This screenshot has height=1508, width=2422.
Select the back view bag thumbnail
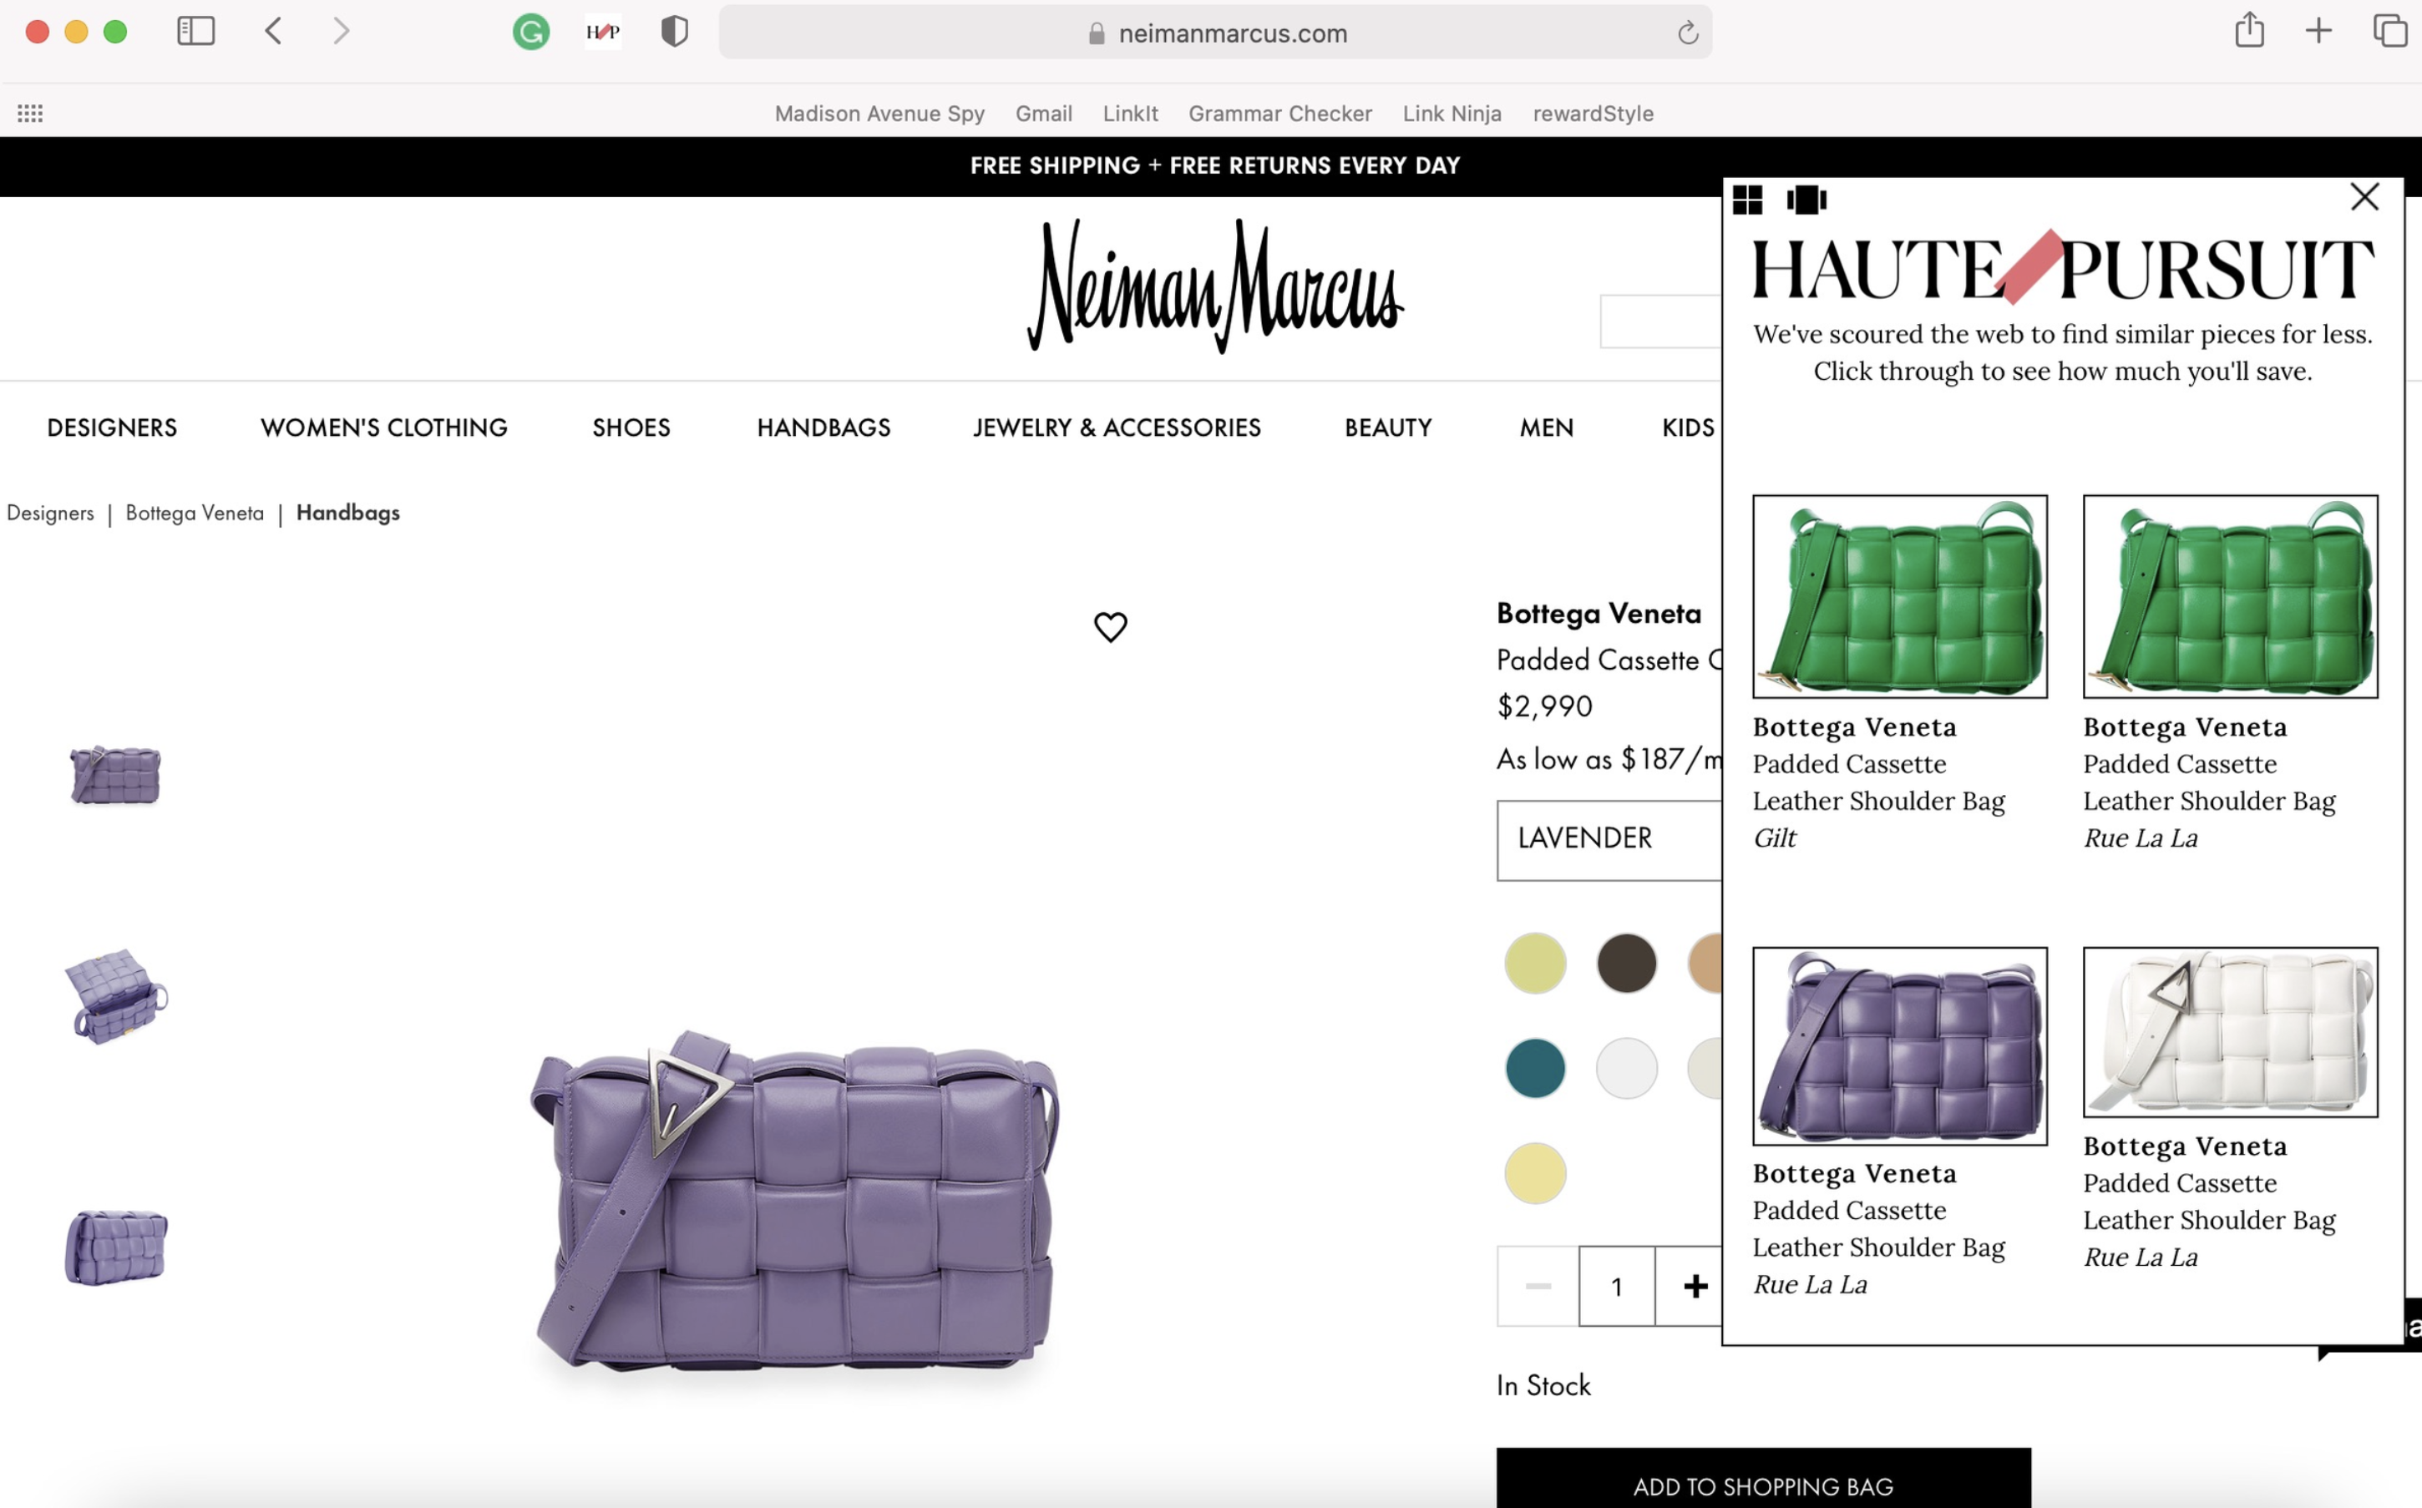pos(116,1247)
